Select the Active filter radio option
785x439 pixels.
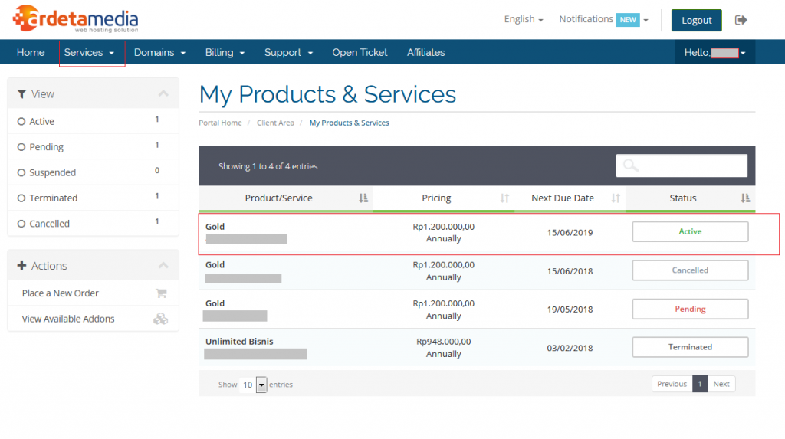[x=21, y=122]
